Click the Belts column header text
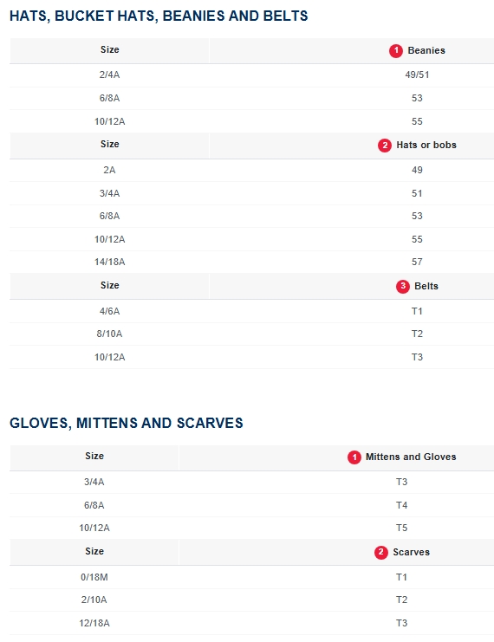494x642 pixels. [426, 286]
